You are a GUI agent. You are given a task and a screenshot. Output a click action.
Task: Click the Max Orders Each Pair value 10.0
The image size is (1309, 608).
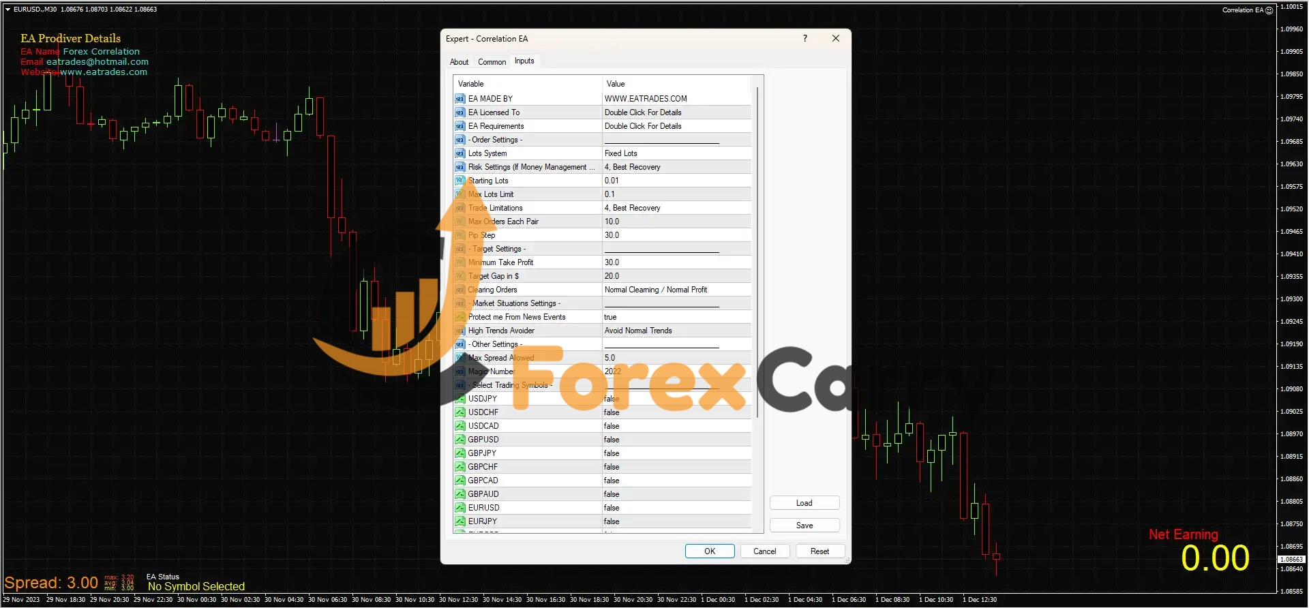[676, 222]
